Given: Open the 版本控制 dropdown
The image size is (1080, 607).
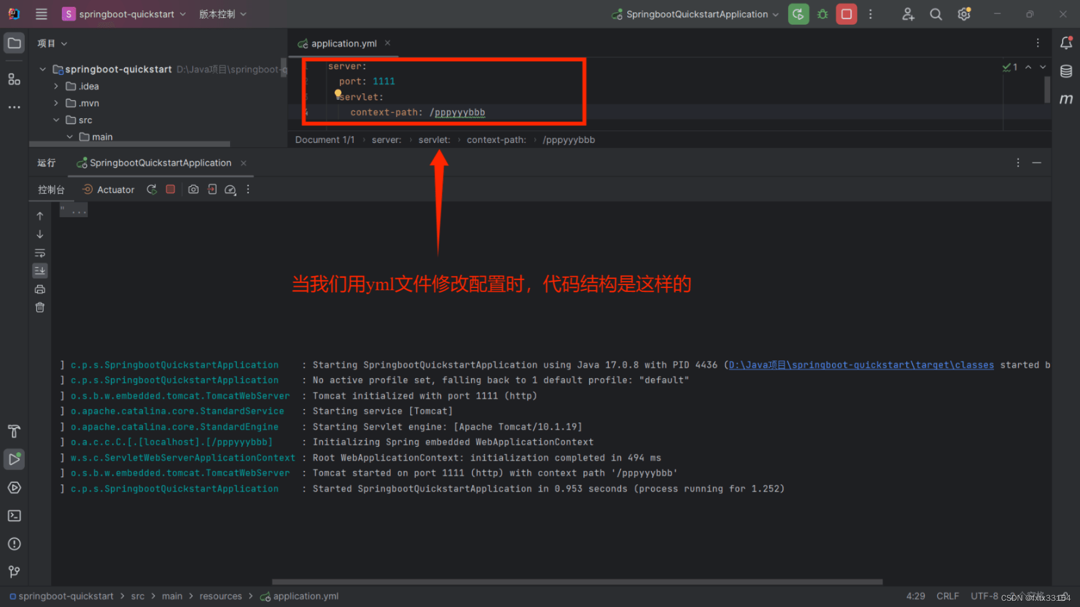Looking at the screenshot, I should pyautogui.click(x=223, y=14).
